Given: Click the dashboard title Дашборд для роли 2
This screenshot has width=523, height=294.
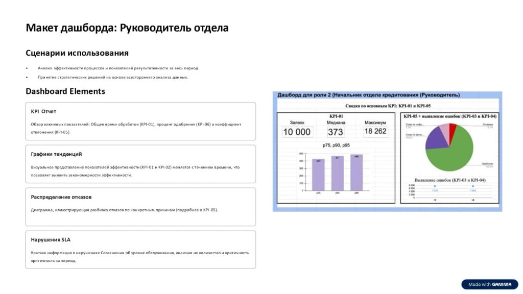Looking at the screenshot, I should pos(368,95).
